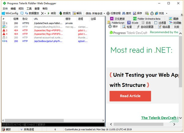Select session 3 red warning icon

click(4, 30)
